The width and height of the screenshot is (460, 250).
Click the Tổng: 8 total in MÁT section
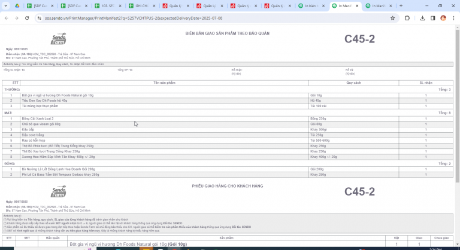coord(444,113)
